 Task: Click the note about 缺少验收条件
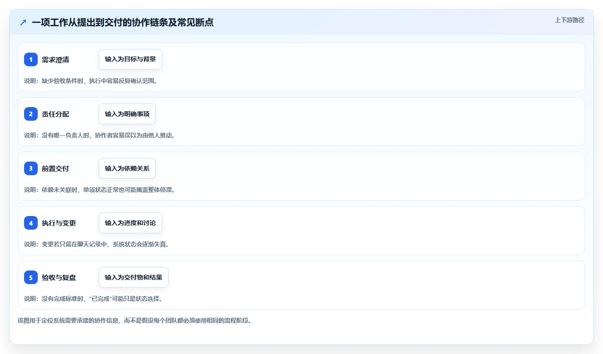coord(91,81)
